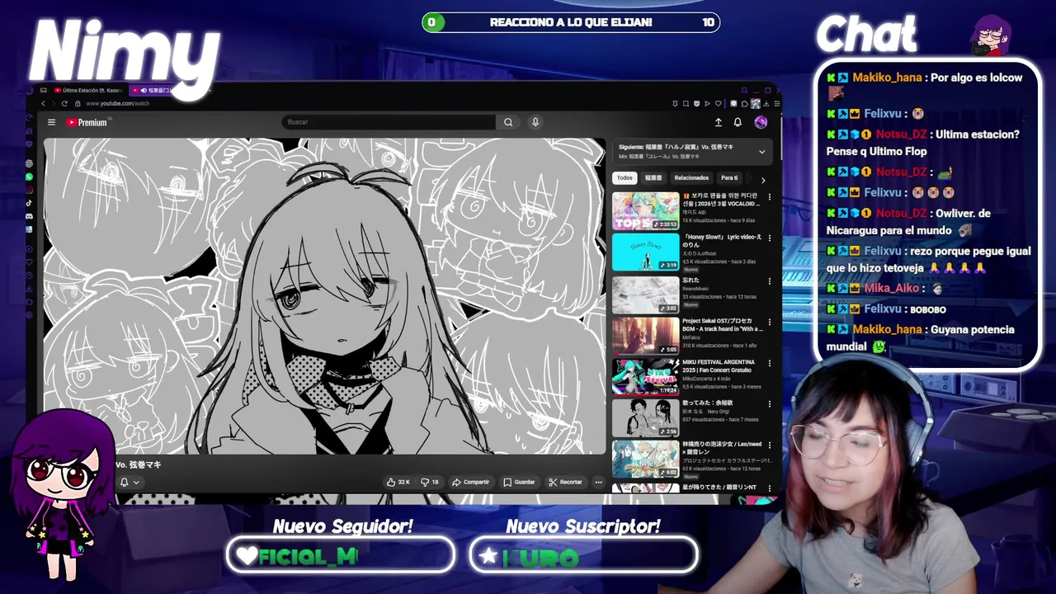This screenshot has width=1056, height=594.
Task: Like the video with 32 K thumbs up
Action: 398,482
